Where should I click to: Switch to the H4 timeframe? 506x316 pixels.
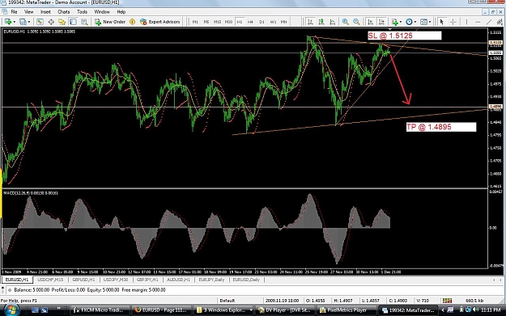(x=250, y=22)
